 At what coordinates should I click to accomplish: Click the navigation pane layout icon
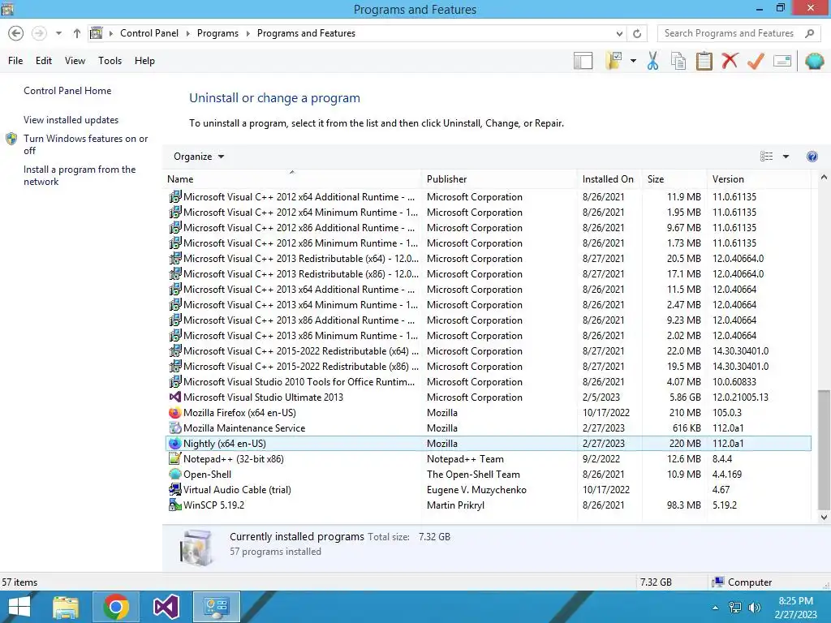pyautogui.click(x=583, y=61)
